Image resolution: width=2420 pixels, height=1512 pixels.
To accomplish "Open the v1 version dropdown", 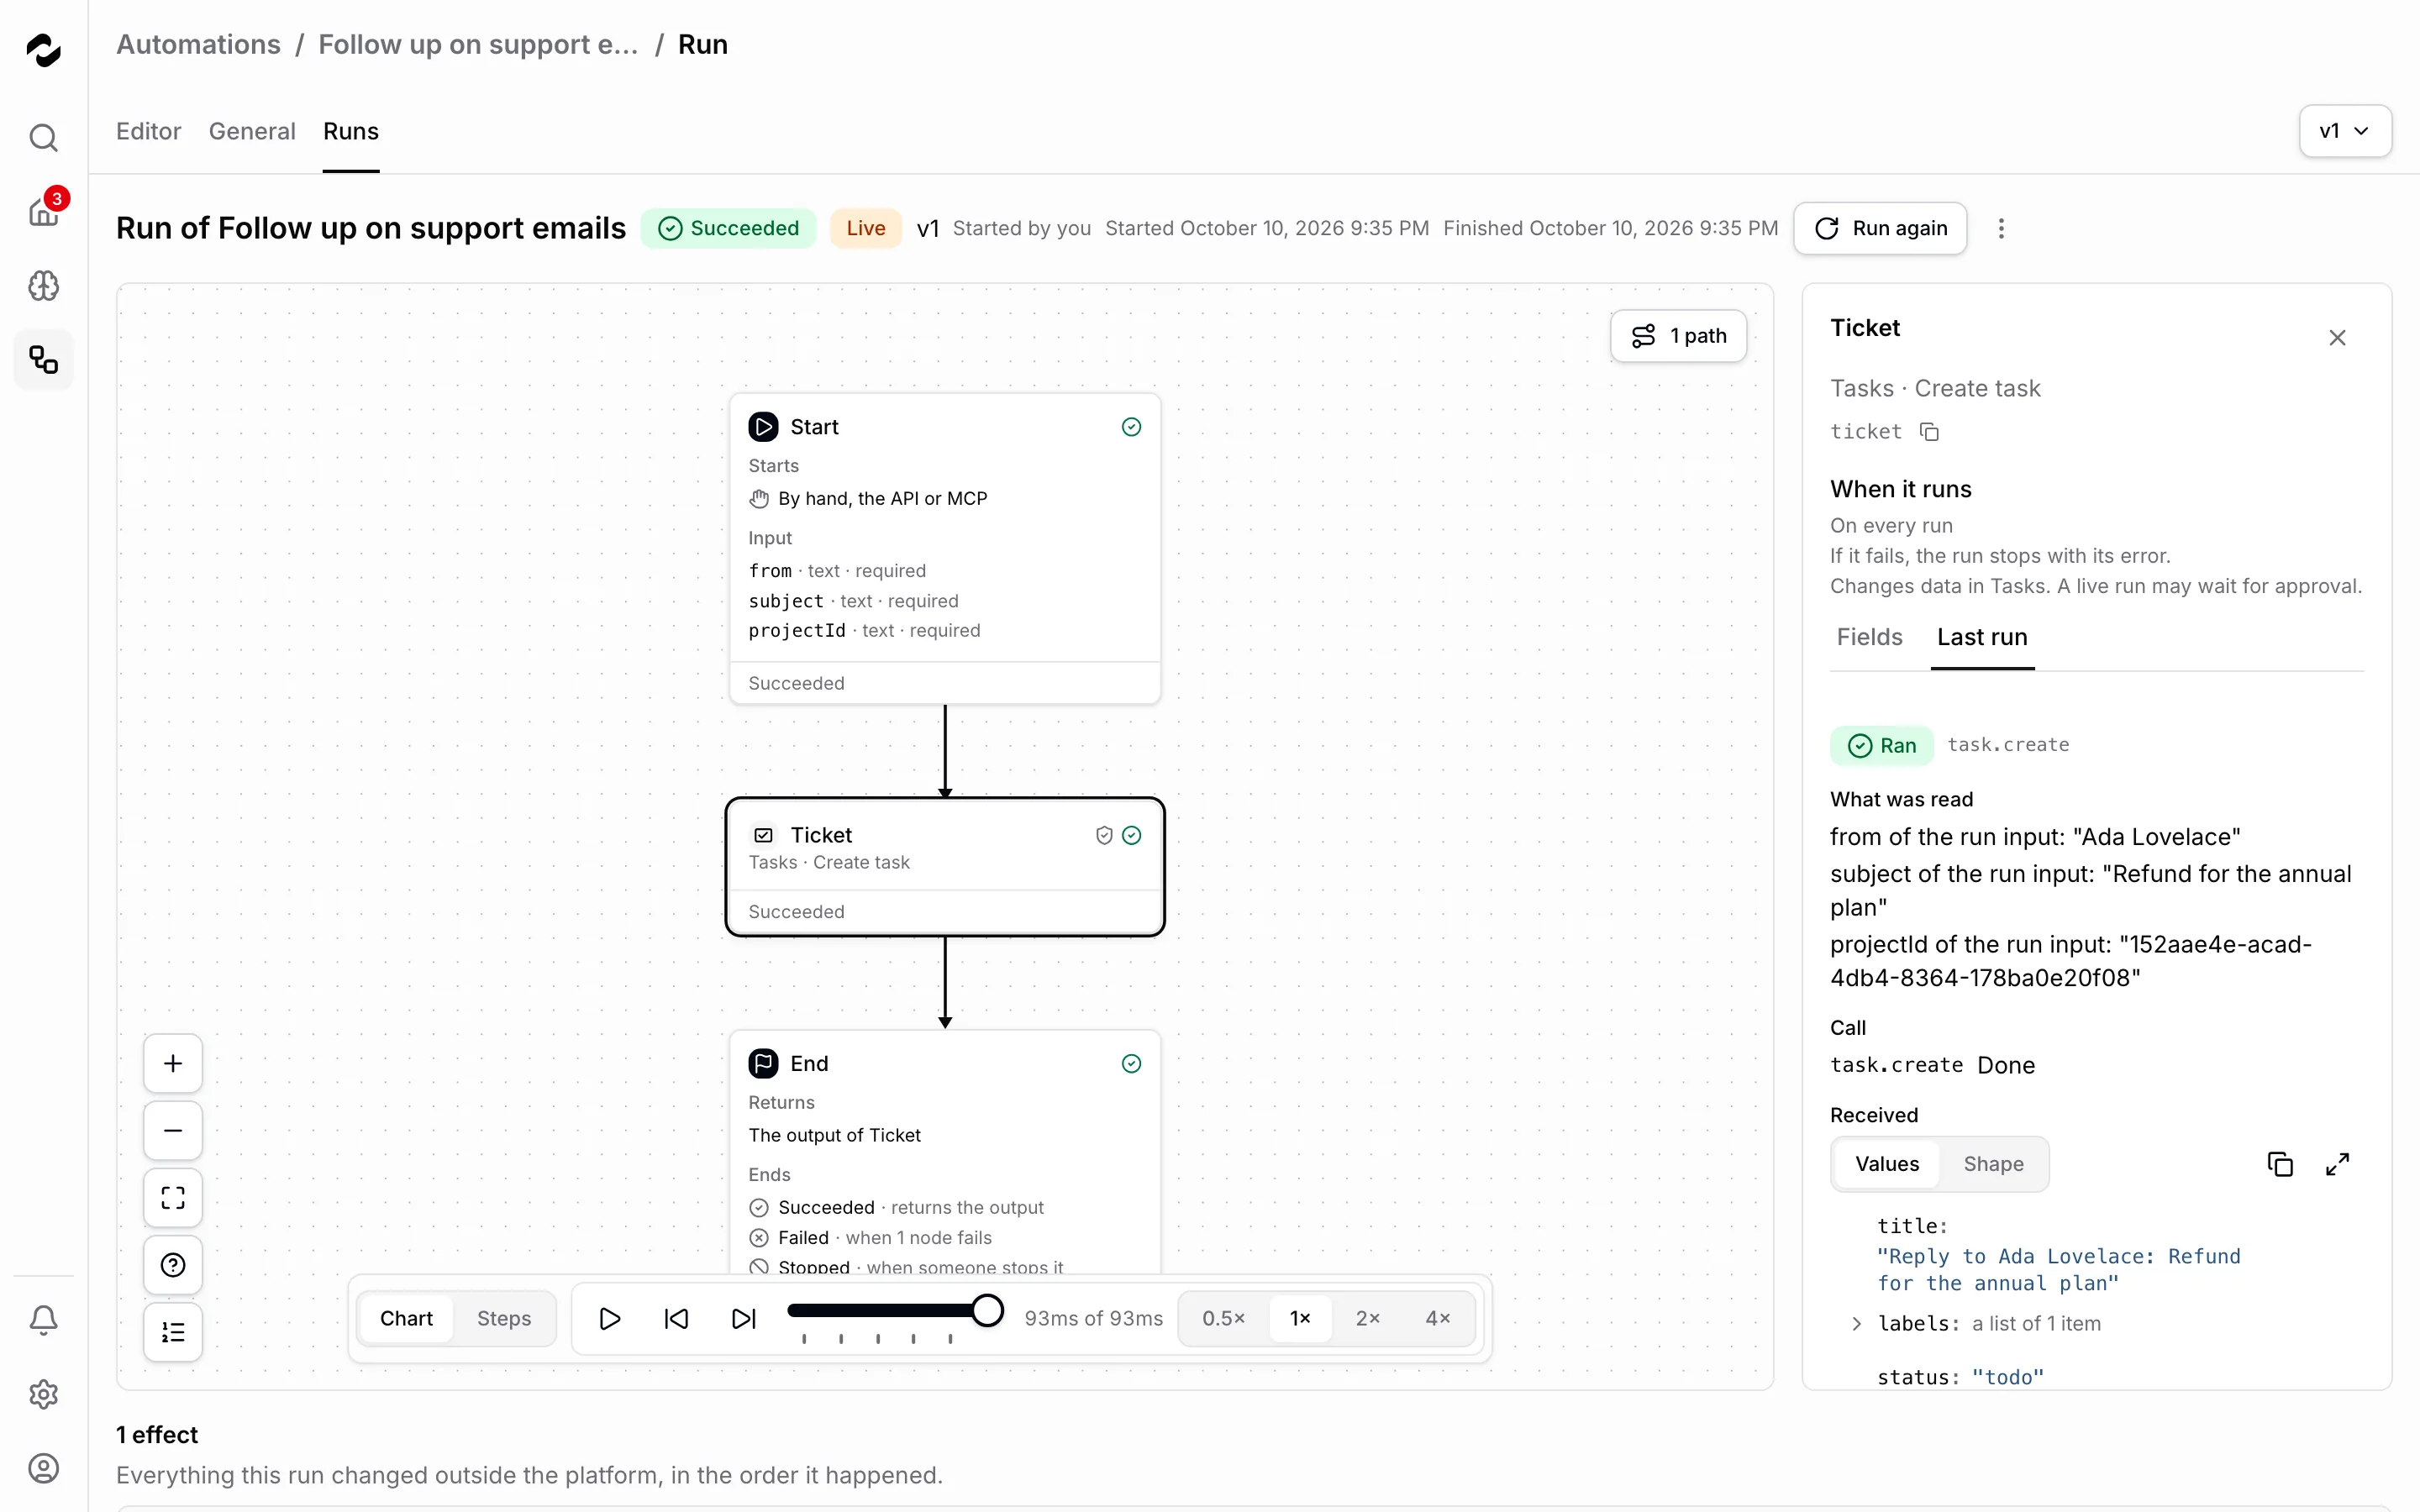I will coord(2345,131).
